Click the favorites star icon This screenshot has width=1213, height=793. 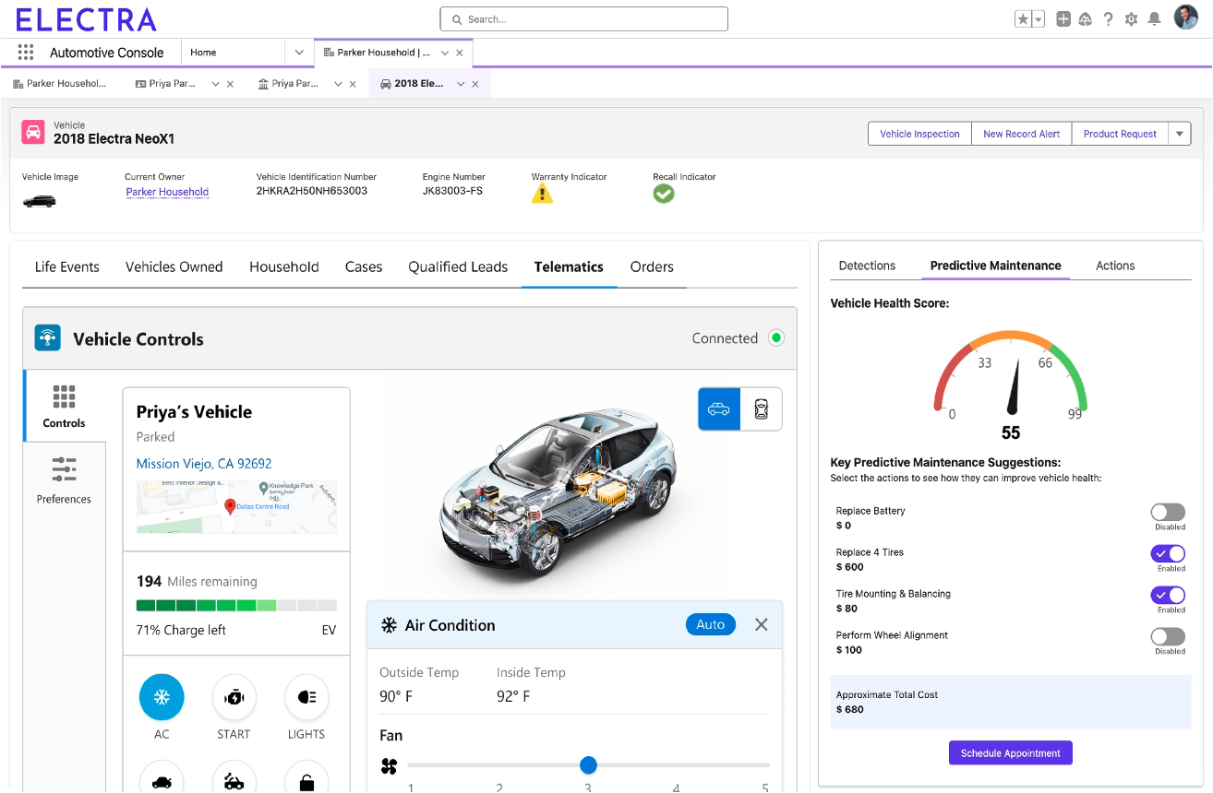pyautogui.click(x=1023, y=18)
